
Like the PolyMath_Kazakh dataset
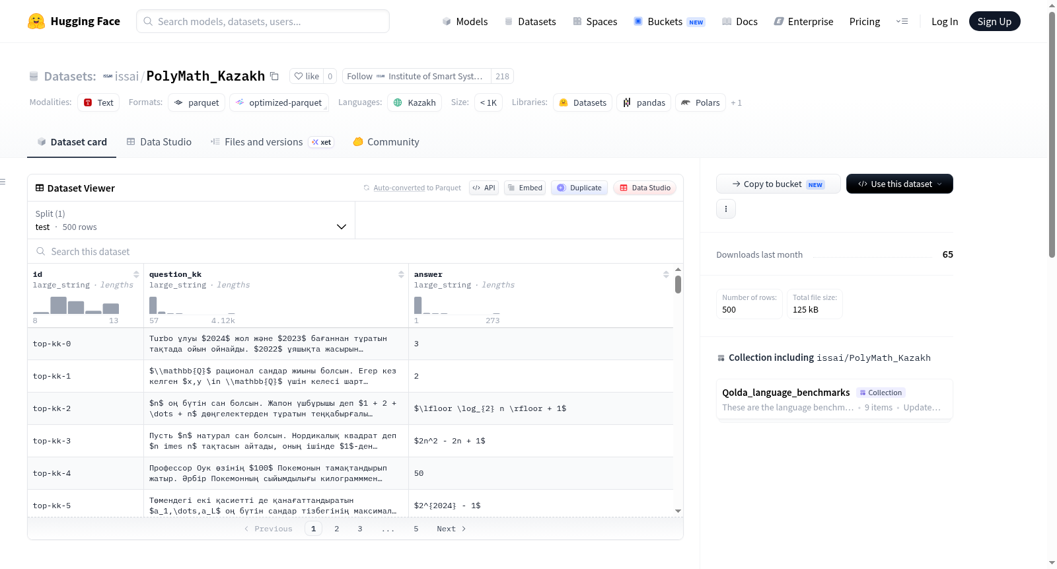tap(307, 76)
